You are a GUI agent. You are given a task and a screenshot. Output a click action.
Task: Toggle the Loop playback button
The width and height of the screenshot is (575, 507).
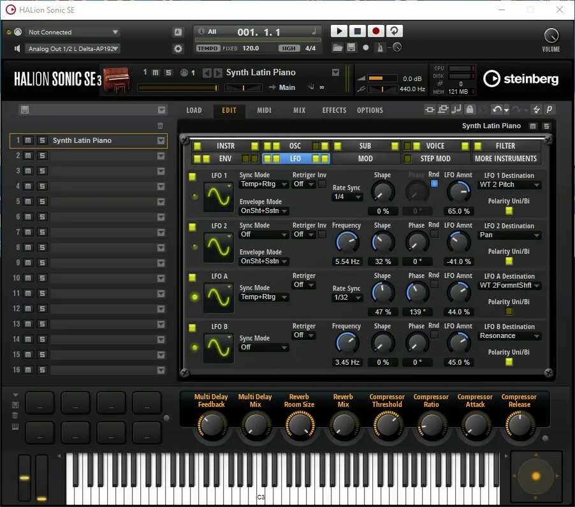point(394,31)
